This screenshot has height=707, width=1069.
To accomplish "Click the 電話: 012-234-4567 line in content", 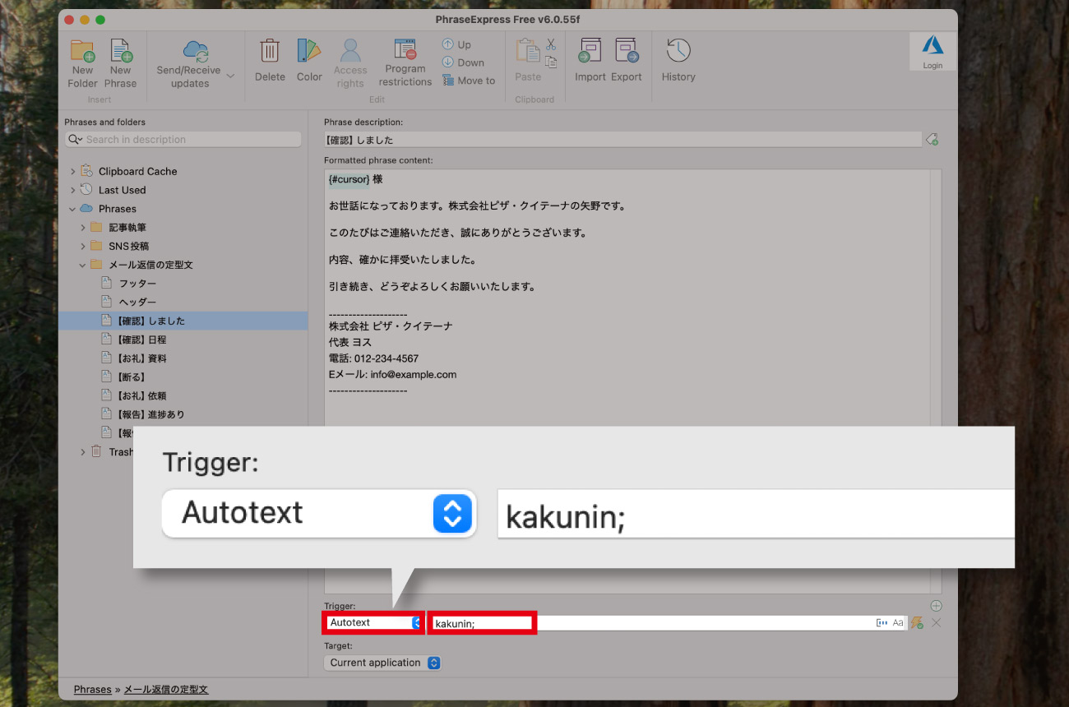I will 373,358.
